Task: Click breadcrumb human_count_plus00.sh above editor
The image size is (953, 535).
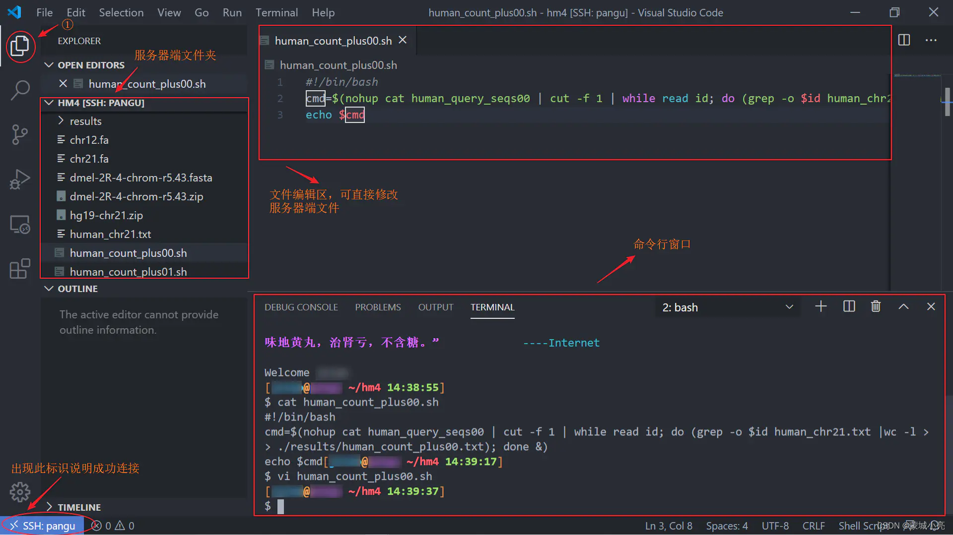Action: (x=338, y=65)
